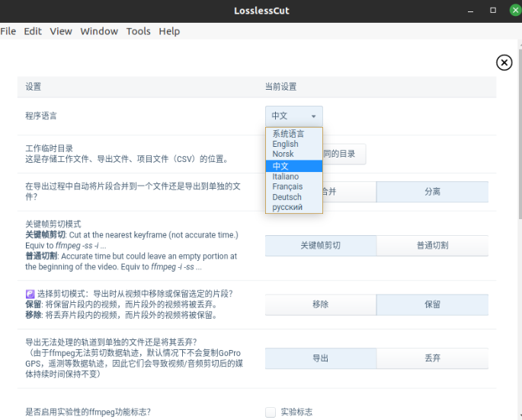
Task: Click the 程序语言 language dropdown showing 中文
Action: [294, 116]
